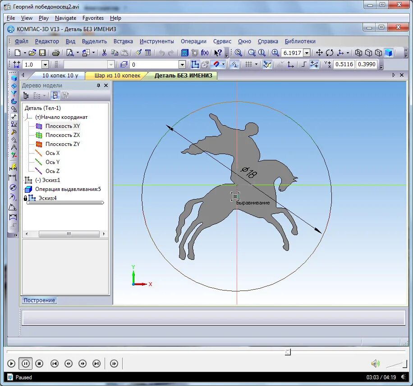The height and width of the screenshot is (386, 413).
Task: Select the arc length dimension tool
Action: (x=13, y=218)
